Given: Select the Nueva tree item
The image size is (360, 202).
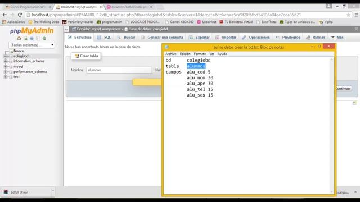Looking at the screenshot, I should click(19, 51).
